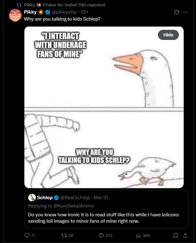196x243 pixels.
Task: Like the tweet with heart icon
Action: 101,235
